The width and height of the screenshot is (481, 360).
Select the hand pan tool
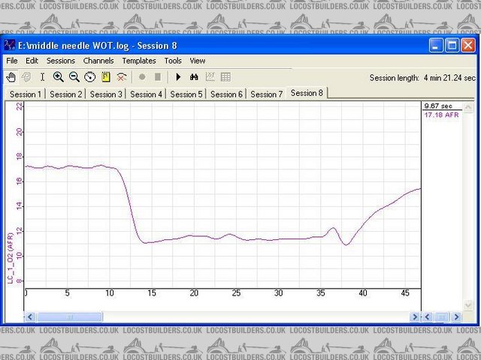(11, 76)
